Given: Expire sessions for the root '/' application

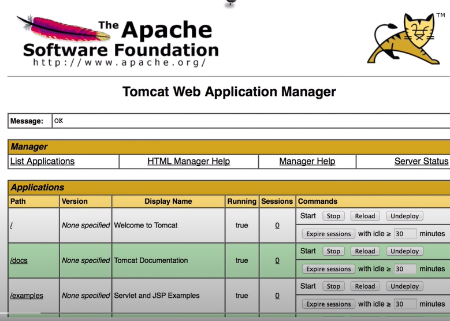Looking at the screenshot, I should [x=329, y=234].
